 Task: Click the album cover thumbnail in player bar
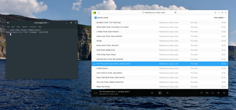(95, 93)
